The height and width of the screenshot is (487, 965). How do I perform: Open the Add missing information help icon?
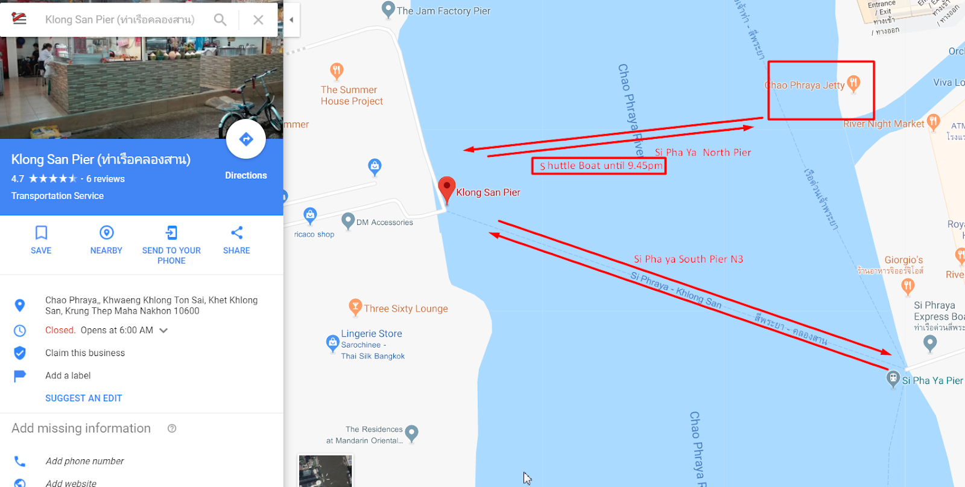tap(172, 428)
